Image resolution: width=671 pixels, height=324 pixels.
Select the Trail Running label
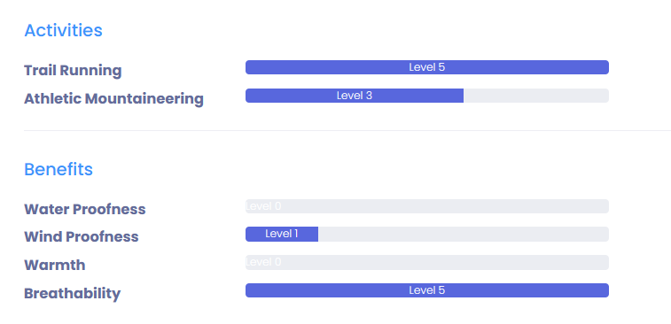coord(73,71)
